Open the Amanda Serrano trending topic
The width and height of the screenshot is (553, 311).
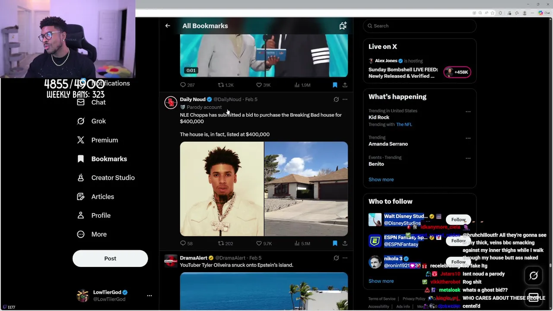click(388, 144)
